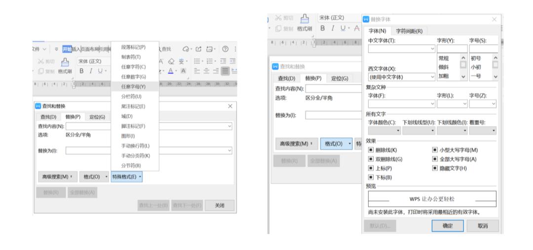Viewport: 533px width, 250px height.
Task: Click Underline U in the left window
Action: pos(100,71)
